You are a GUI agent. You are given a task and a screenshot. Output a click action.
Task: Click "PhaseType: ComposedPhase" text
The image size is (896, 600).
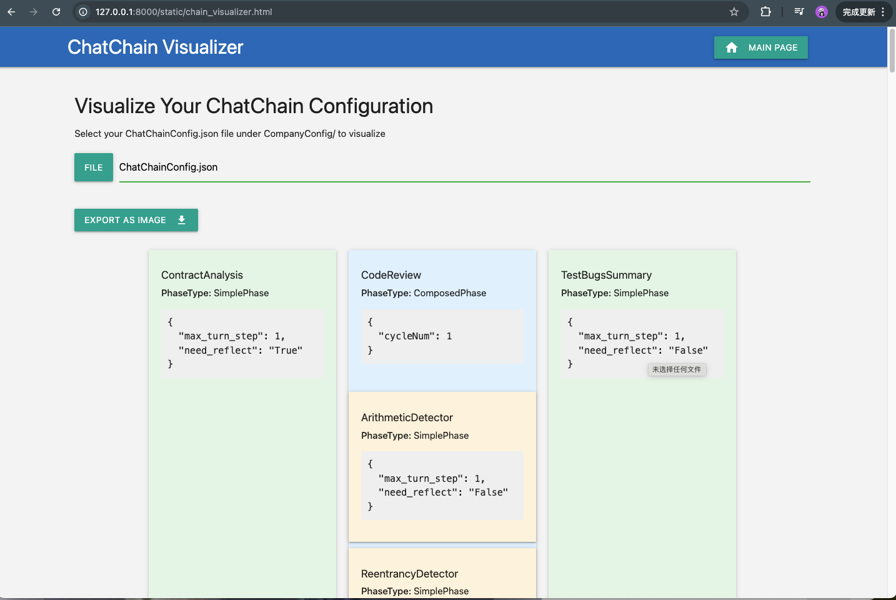click(424, 293)
